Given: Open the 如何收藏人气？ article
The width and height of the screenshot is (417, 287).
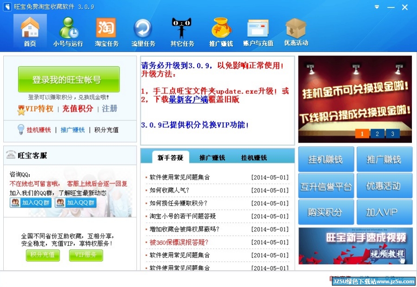Looking at the screenshot, I should click(x=169, y=190).
